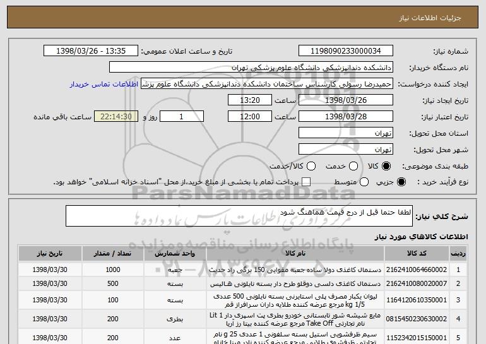Select the خدمت radio button

353,166
